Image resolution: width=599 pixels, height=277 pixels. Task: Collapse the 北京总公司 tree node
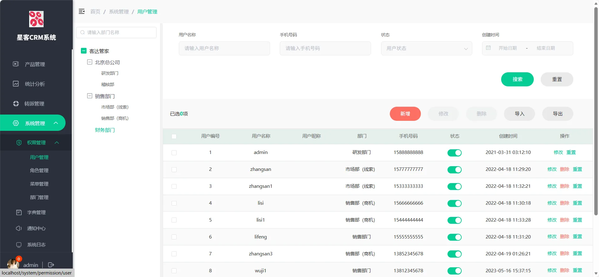[x=90, y=62]
